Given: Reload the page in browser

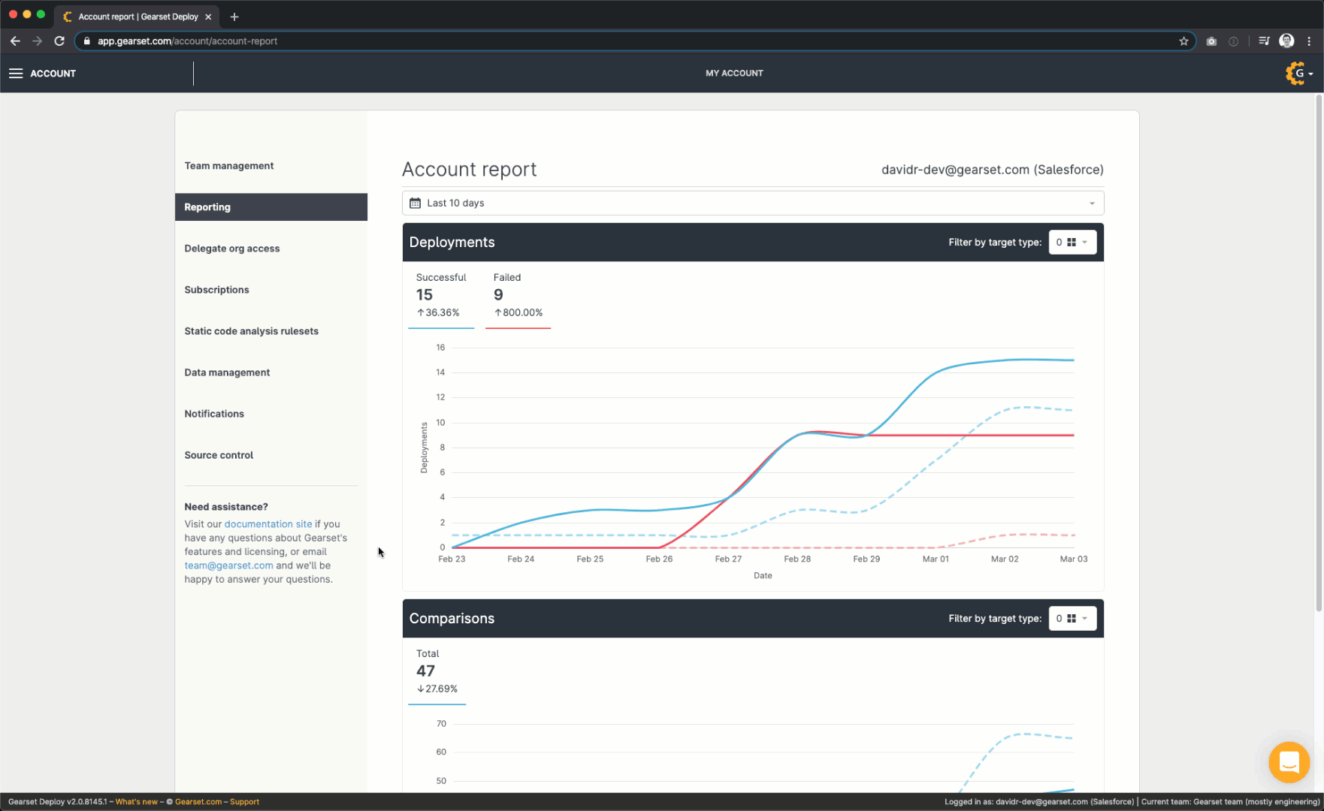Looking at the screenshot, I should pyautogui.click(x=59, y=41).
